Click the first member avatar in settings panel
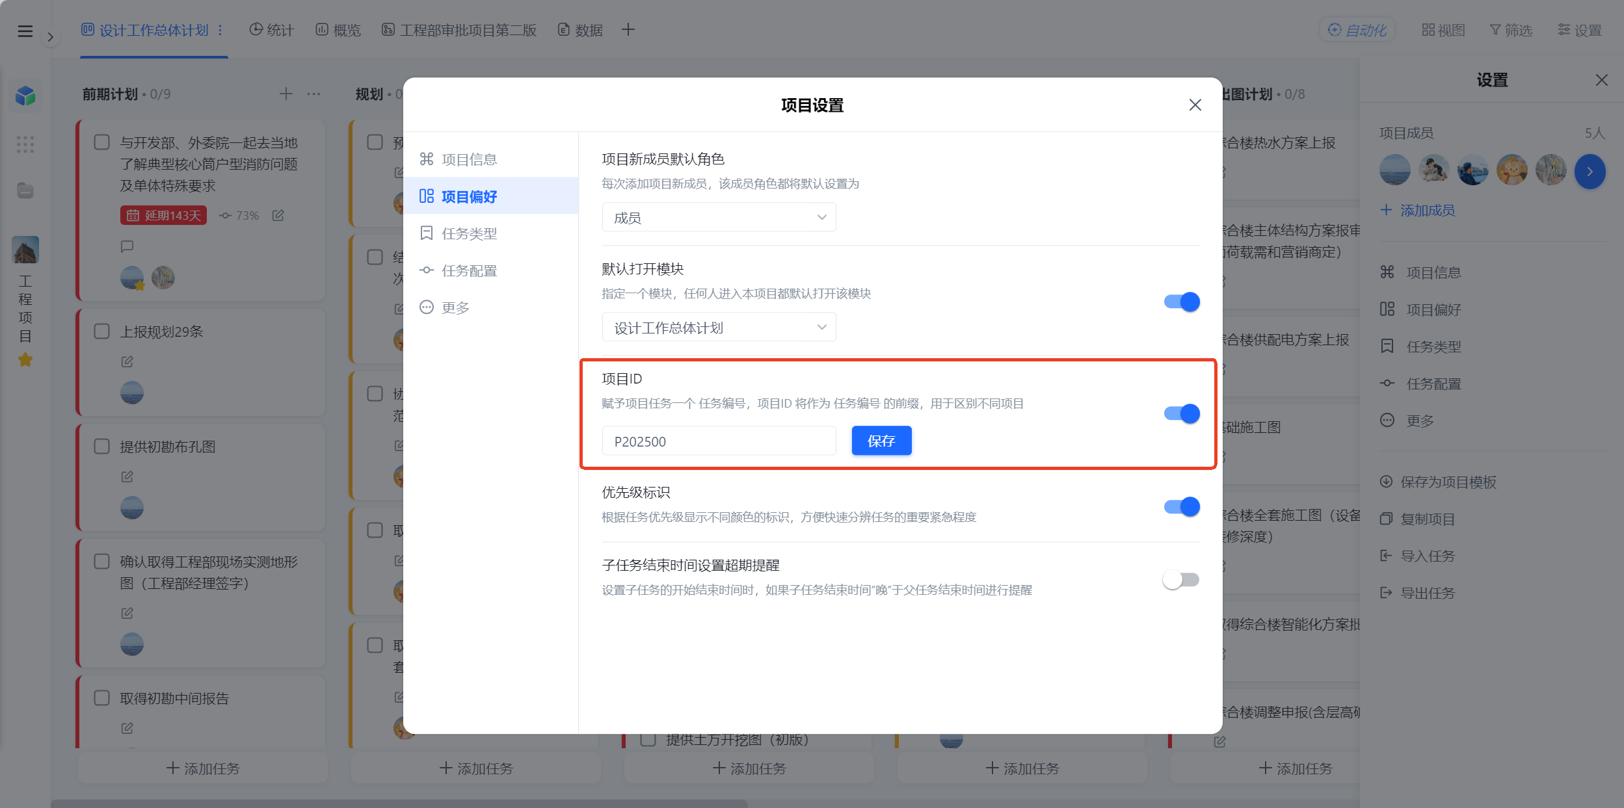The width and height of the screenshot is (1624, 808). 1394,170
